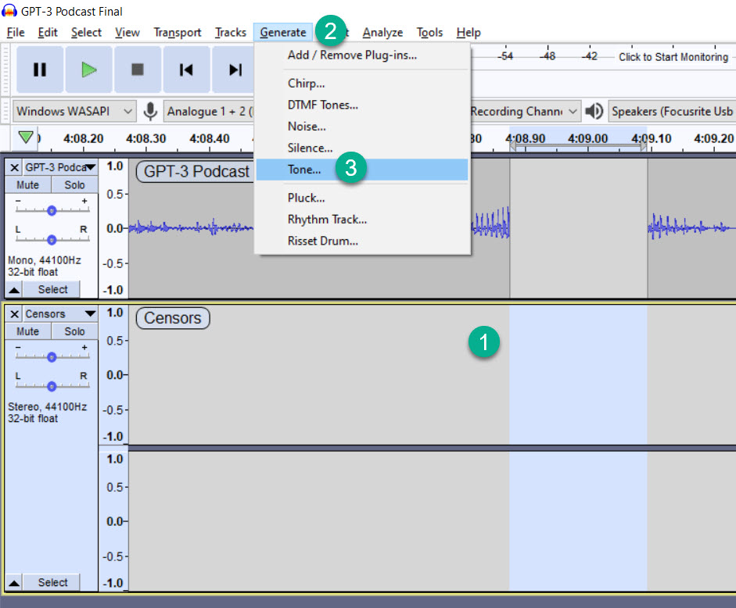This screenshot has width=736, height=608.
Task: Click the Pause transport button
Action: (40, 70)
